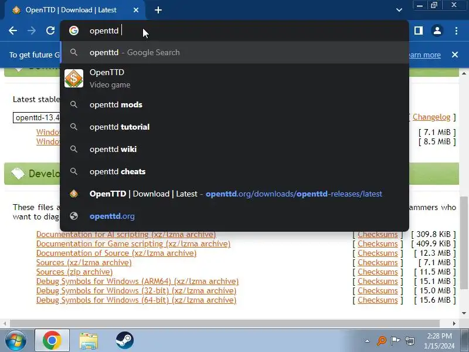Open the Chrome three-dot menu
This screenshot has height=352, width=469.
coord(456,31)
